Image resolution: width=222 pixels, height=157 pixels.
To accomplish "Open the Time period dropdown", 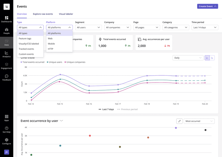I will pyautogui.click(x=205, y=27).
